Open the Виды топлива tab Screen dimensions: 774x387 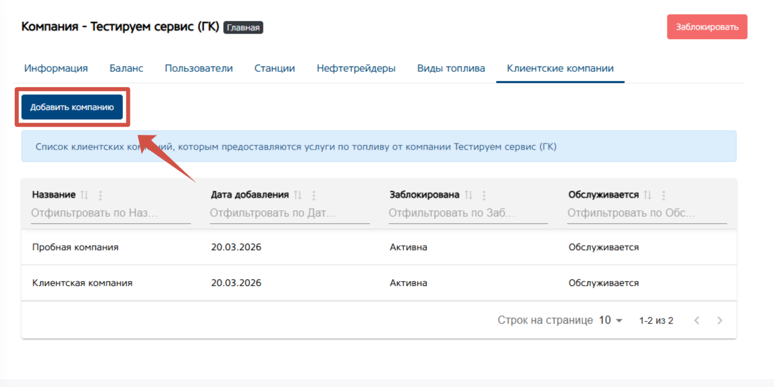coord(451,68)
